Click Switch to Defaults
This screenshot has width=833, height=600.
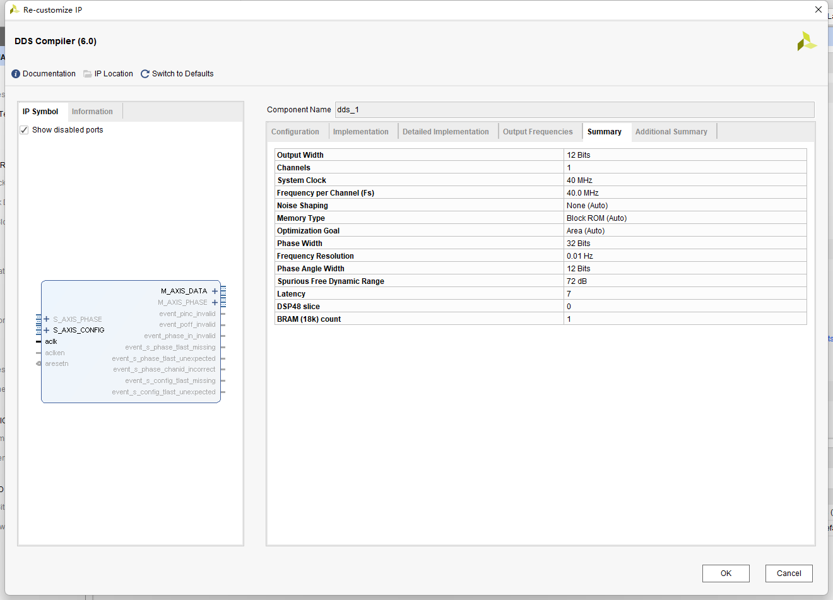pos(183,74)
